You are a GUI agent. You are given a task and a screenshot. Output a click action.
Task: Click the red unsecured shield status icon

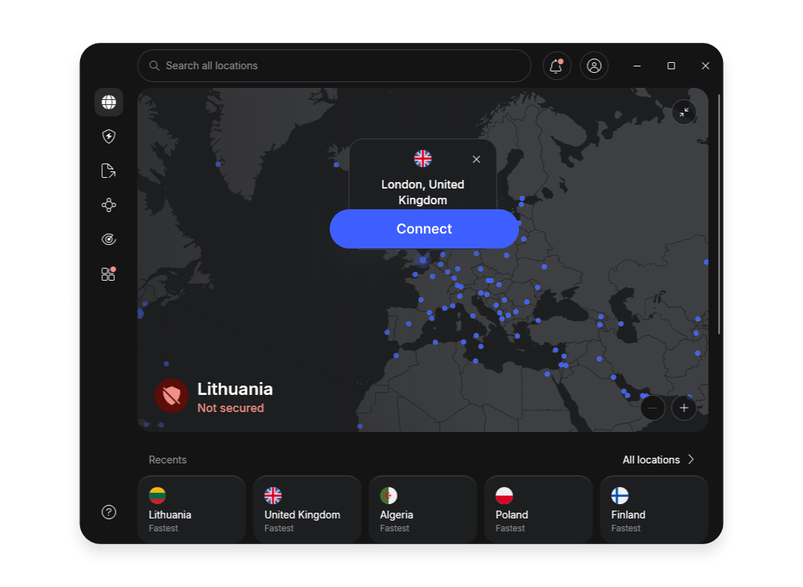171,396
